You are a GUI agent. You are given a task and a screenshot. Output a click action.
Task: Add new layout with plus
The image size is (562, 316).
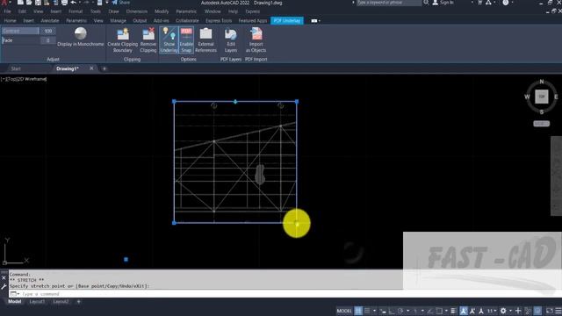point(78,302)
